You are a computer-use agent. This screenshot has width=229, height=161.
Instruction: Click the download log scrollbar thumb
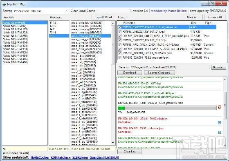pos(225,105)
